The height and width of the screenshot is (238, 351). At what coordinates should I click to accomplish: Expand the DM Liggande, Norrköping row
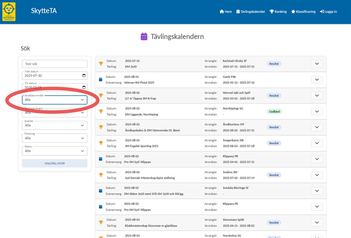click(317, 111)
